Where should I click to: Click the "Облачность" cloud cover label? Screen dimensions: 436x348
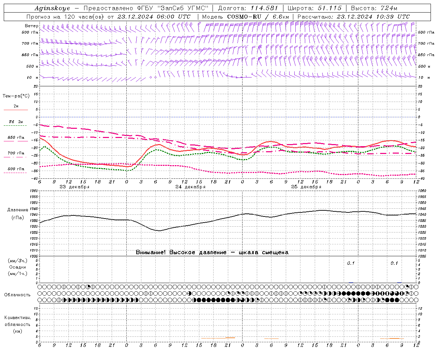pyautogui.click(x=18, y=295)
